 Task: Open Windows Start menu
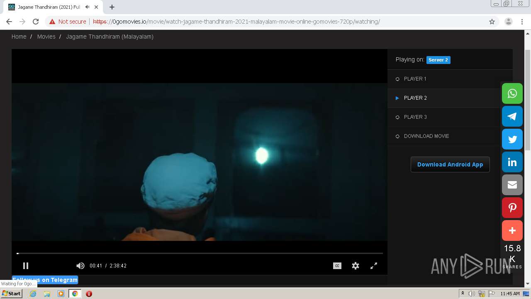tap(11, 294)
